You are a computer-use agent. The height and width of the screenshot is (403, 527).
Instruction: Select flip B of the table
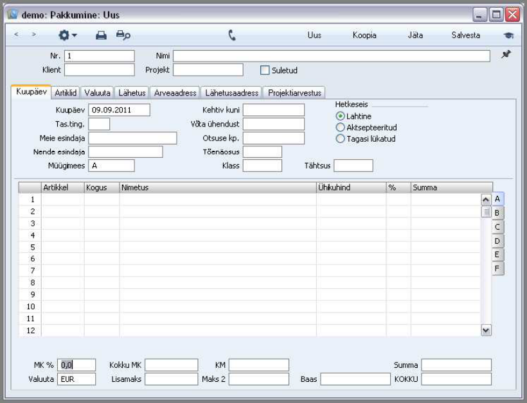coord(497,213)
